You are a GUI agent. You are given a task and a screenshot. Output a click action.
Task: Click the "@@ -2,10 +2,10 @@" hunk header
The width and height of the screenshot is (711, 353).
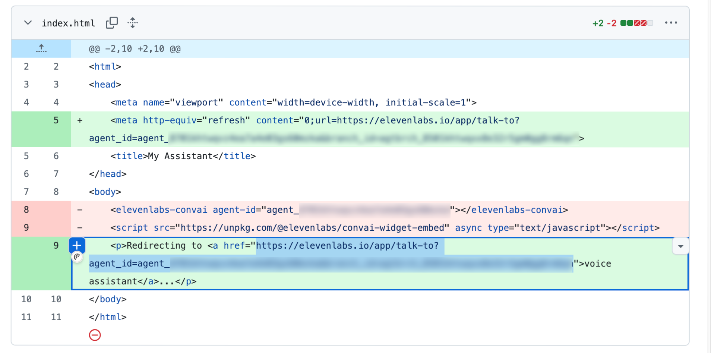[x=135, y=49]
